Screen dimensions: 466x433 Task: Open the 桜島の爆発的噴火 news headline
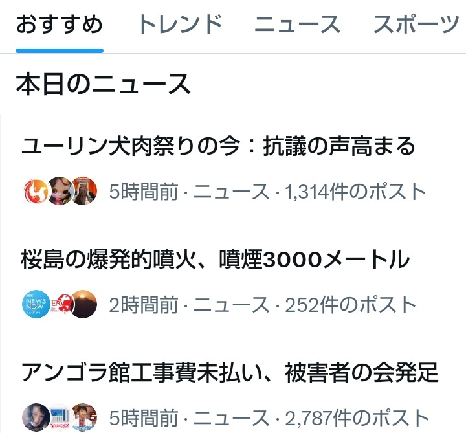click(x=216, y=260)
